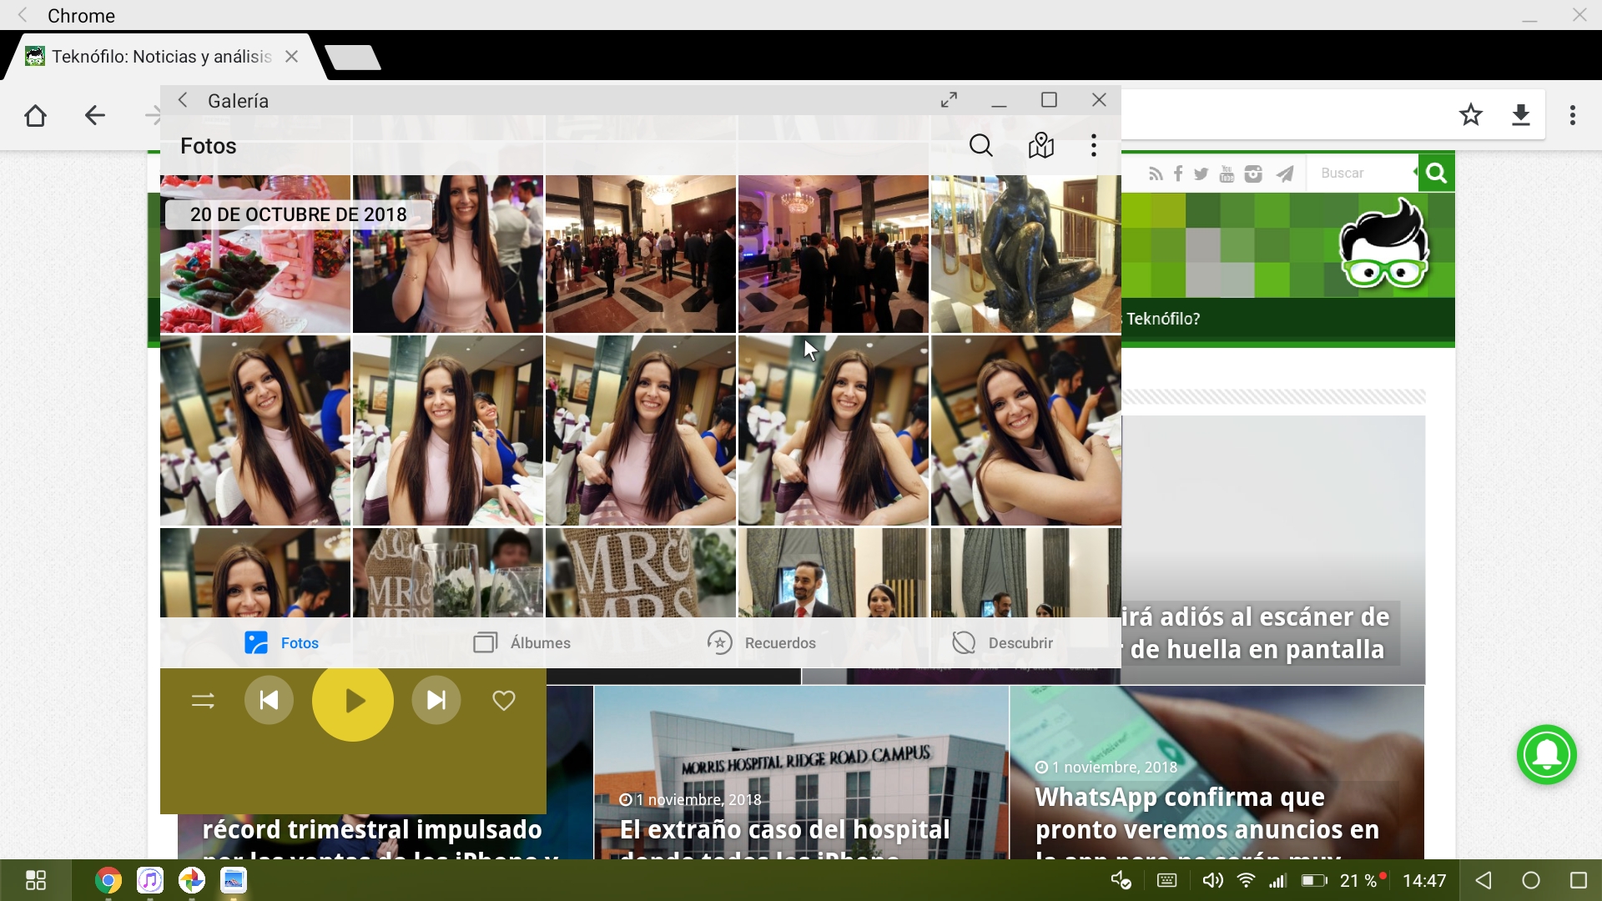The height and width of the screenshot is (901, 1602).
Task: Favorite the song with the heart icon
Action: point(504,701)
